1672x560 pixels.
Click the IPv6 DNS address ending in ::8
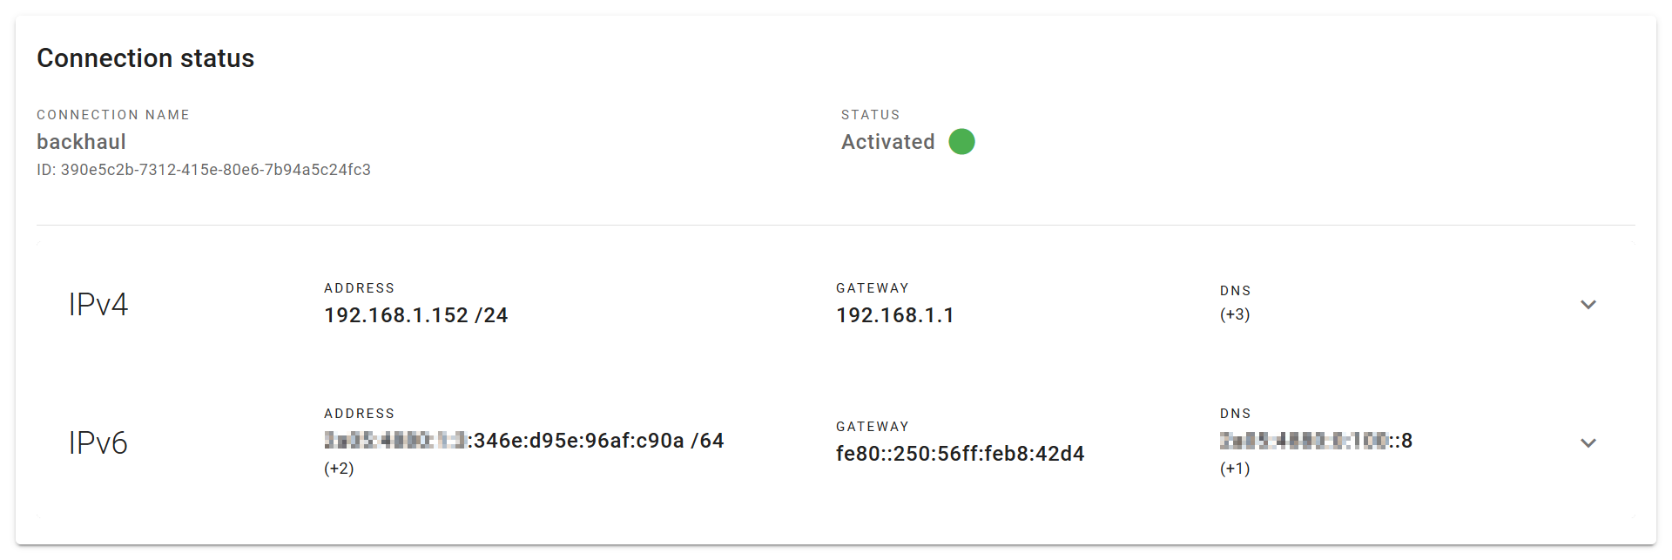pos(1316,441)
